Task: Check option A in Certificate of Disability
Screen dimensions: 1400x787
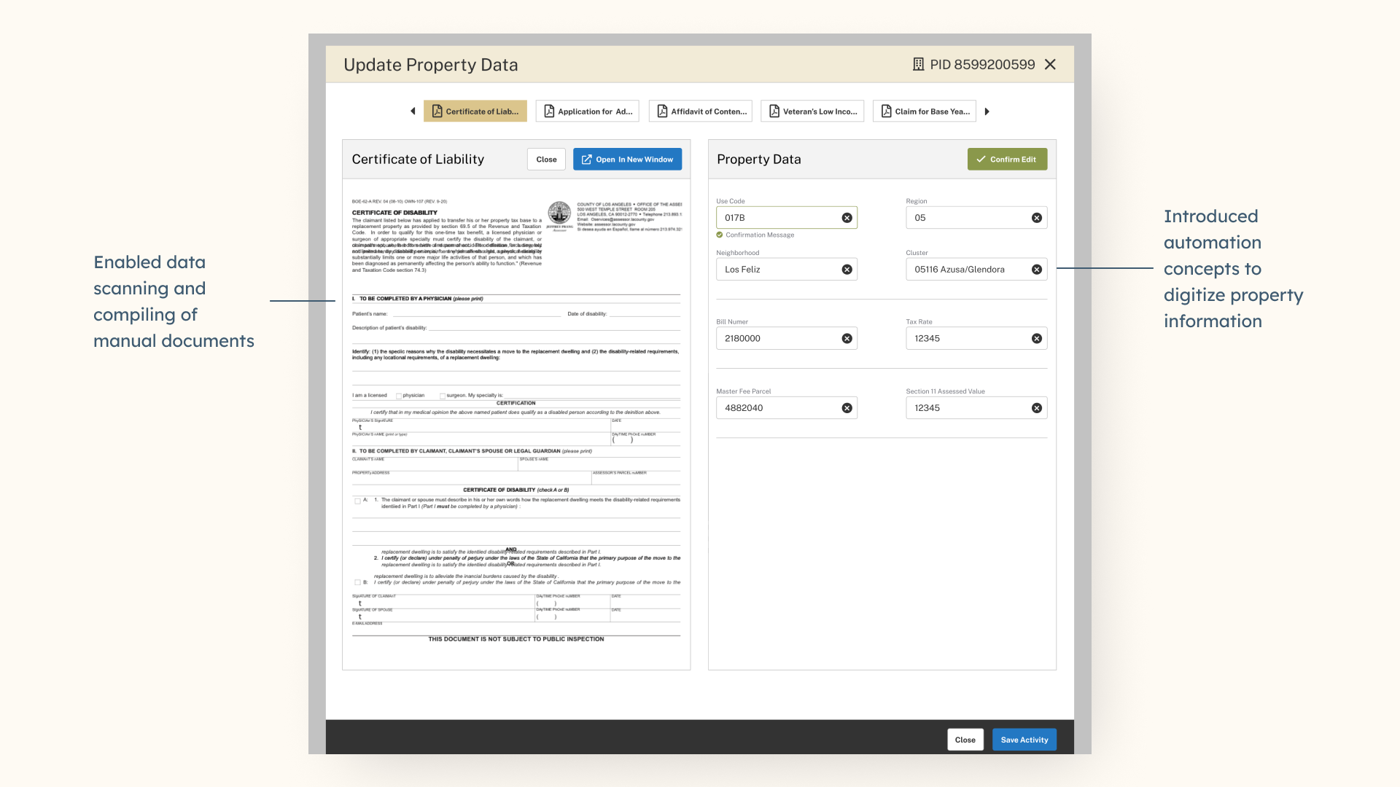Action: pyautogui.click(x=357, y=501)
